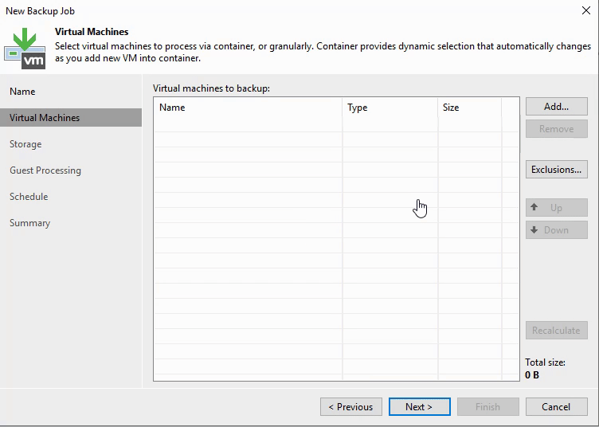Click the Down arrow button
This screenshot has width=599, height=427.
556,230
